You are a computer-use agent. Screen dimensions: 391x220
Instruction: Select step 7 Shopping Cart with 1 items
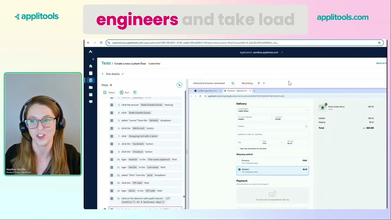tap(145, 136)
